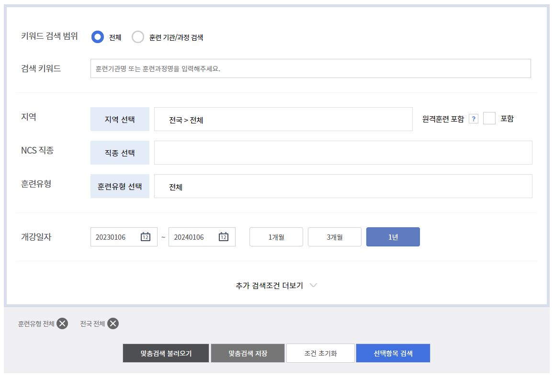This screenshot has width=554, height=378.
Task: Open the calendar icon for start date 20230106
Action: pyautogui.click(x=145, y=236)
